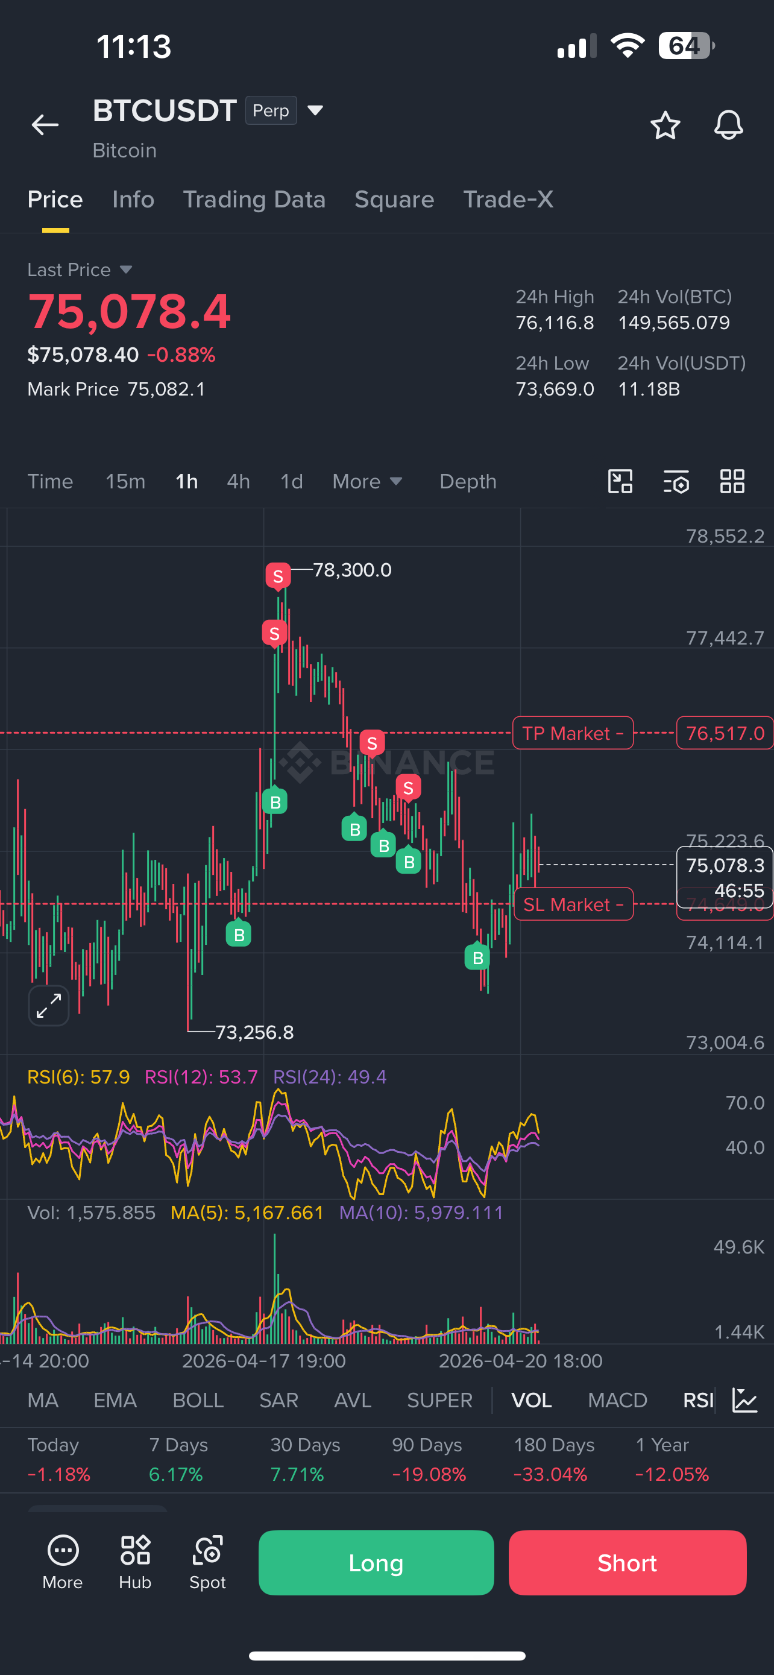Tap the Wi-Fi status icon
This screenshot has height=1675, width=774.
click(627, 45)
